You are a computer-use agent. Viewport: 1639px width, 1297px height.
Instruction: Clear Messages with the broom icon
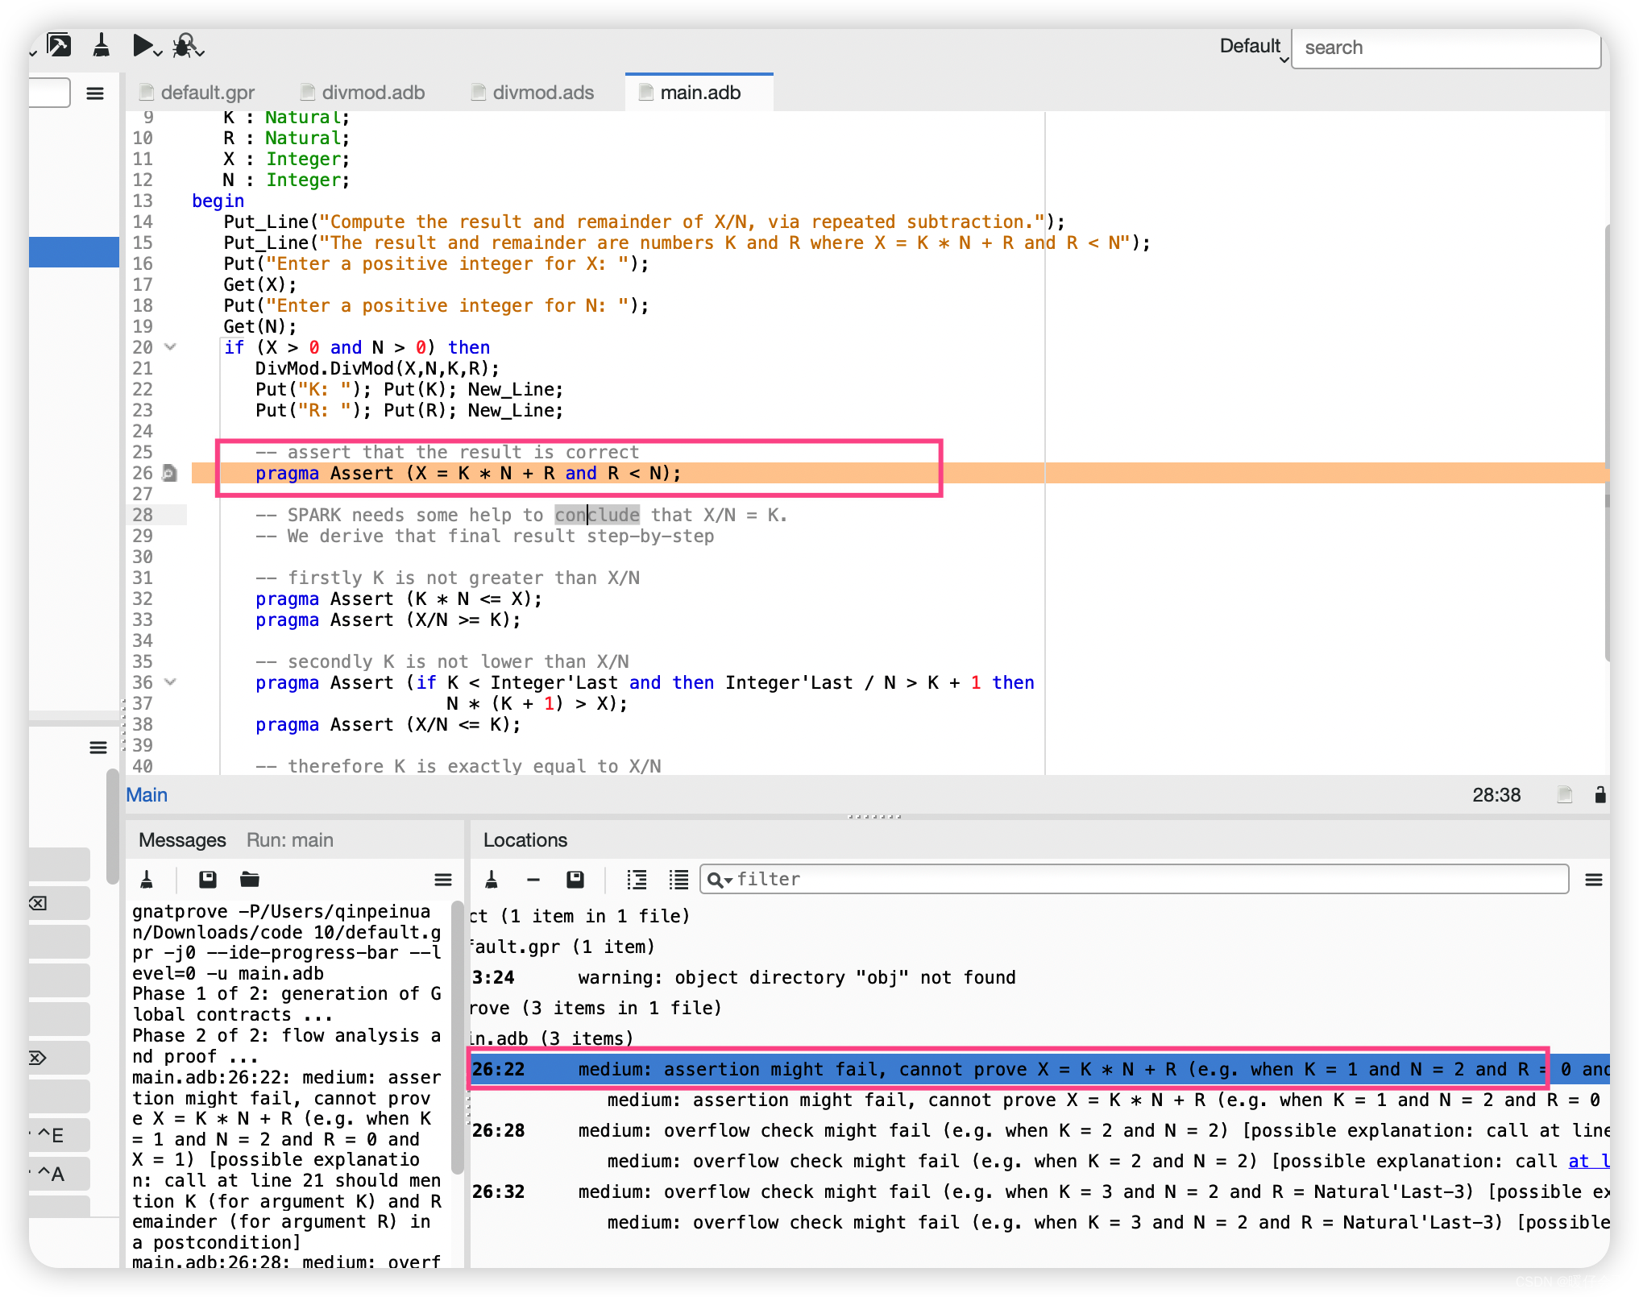click(147, 880)
